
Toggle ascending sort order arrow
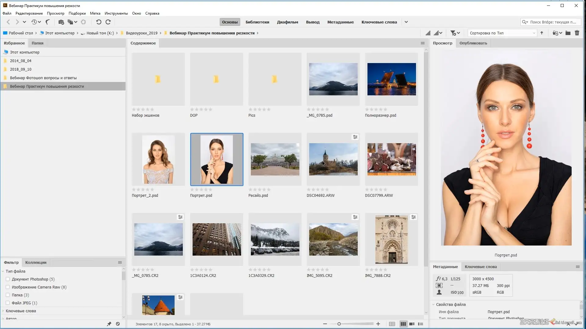click(x=542, y=33)
